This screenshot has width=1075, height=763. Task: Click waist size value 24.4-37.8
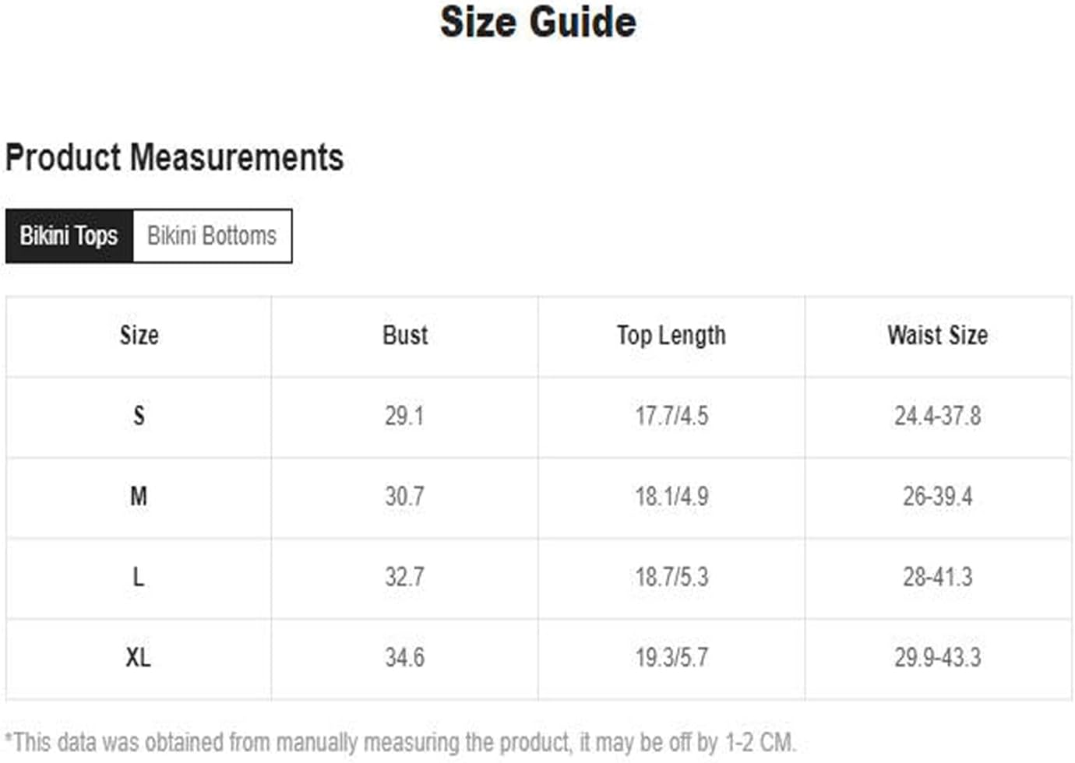pos(938,416)
